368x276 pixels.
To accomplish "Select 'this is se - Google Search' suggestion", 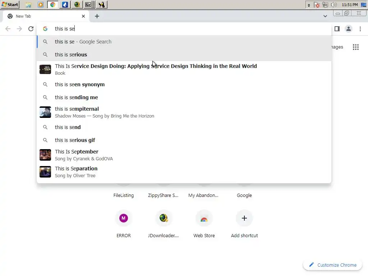I will pyautogui.click(x=184, y=42).
